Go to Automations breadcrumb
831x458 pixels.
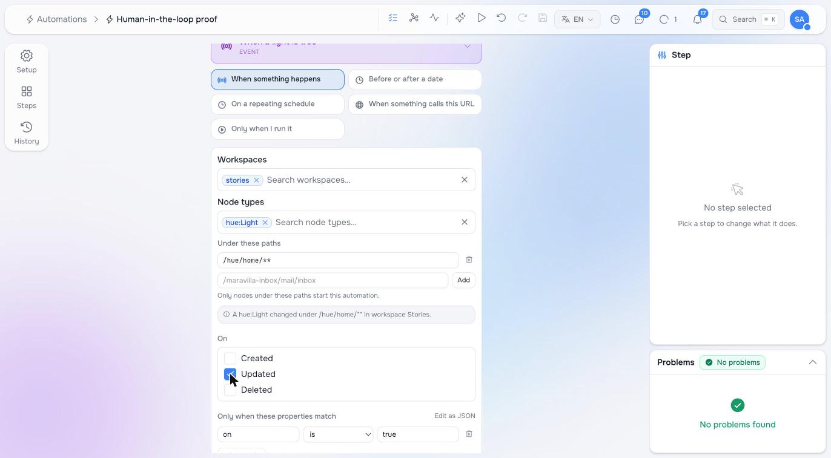[x=56, y=19]
